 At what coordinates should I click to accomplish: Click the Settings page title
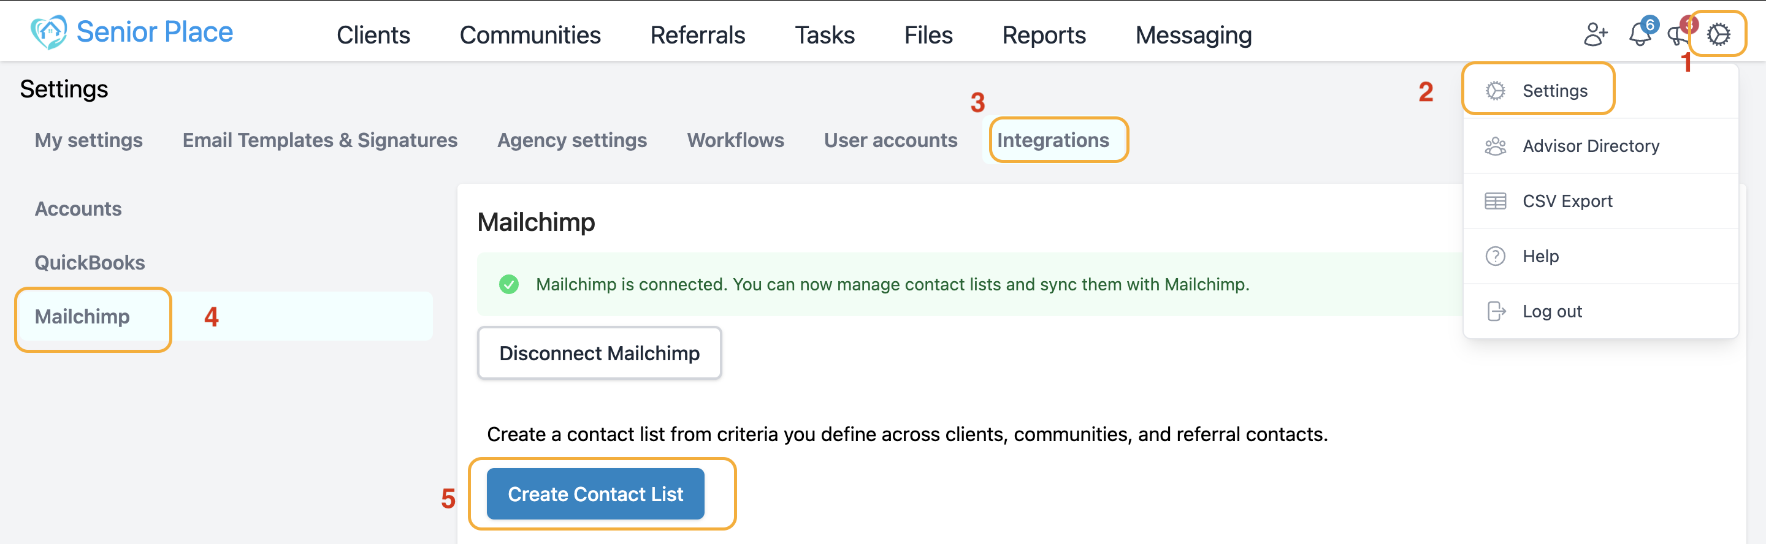point(64,89)
